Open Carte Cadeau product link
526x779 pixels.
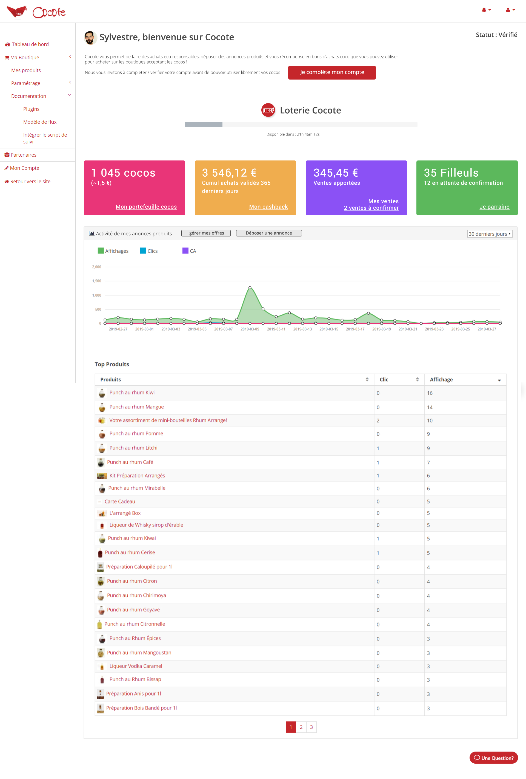120,502
